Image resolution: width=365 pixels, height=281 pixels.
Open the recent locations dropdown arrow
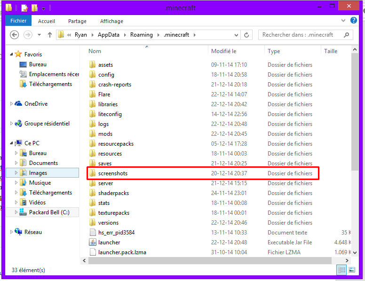pyautogui.click(x=39, y=35)
